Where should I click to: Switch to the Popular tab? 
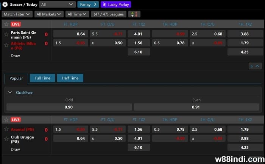pos(16,78)
